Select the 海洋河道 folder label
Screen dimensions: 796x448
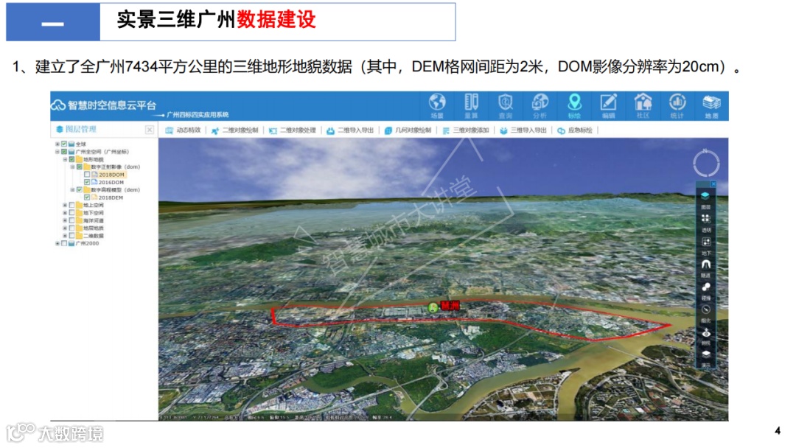click(94, 221)
